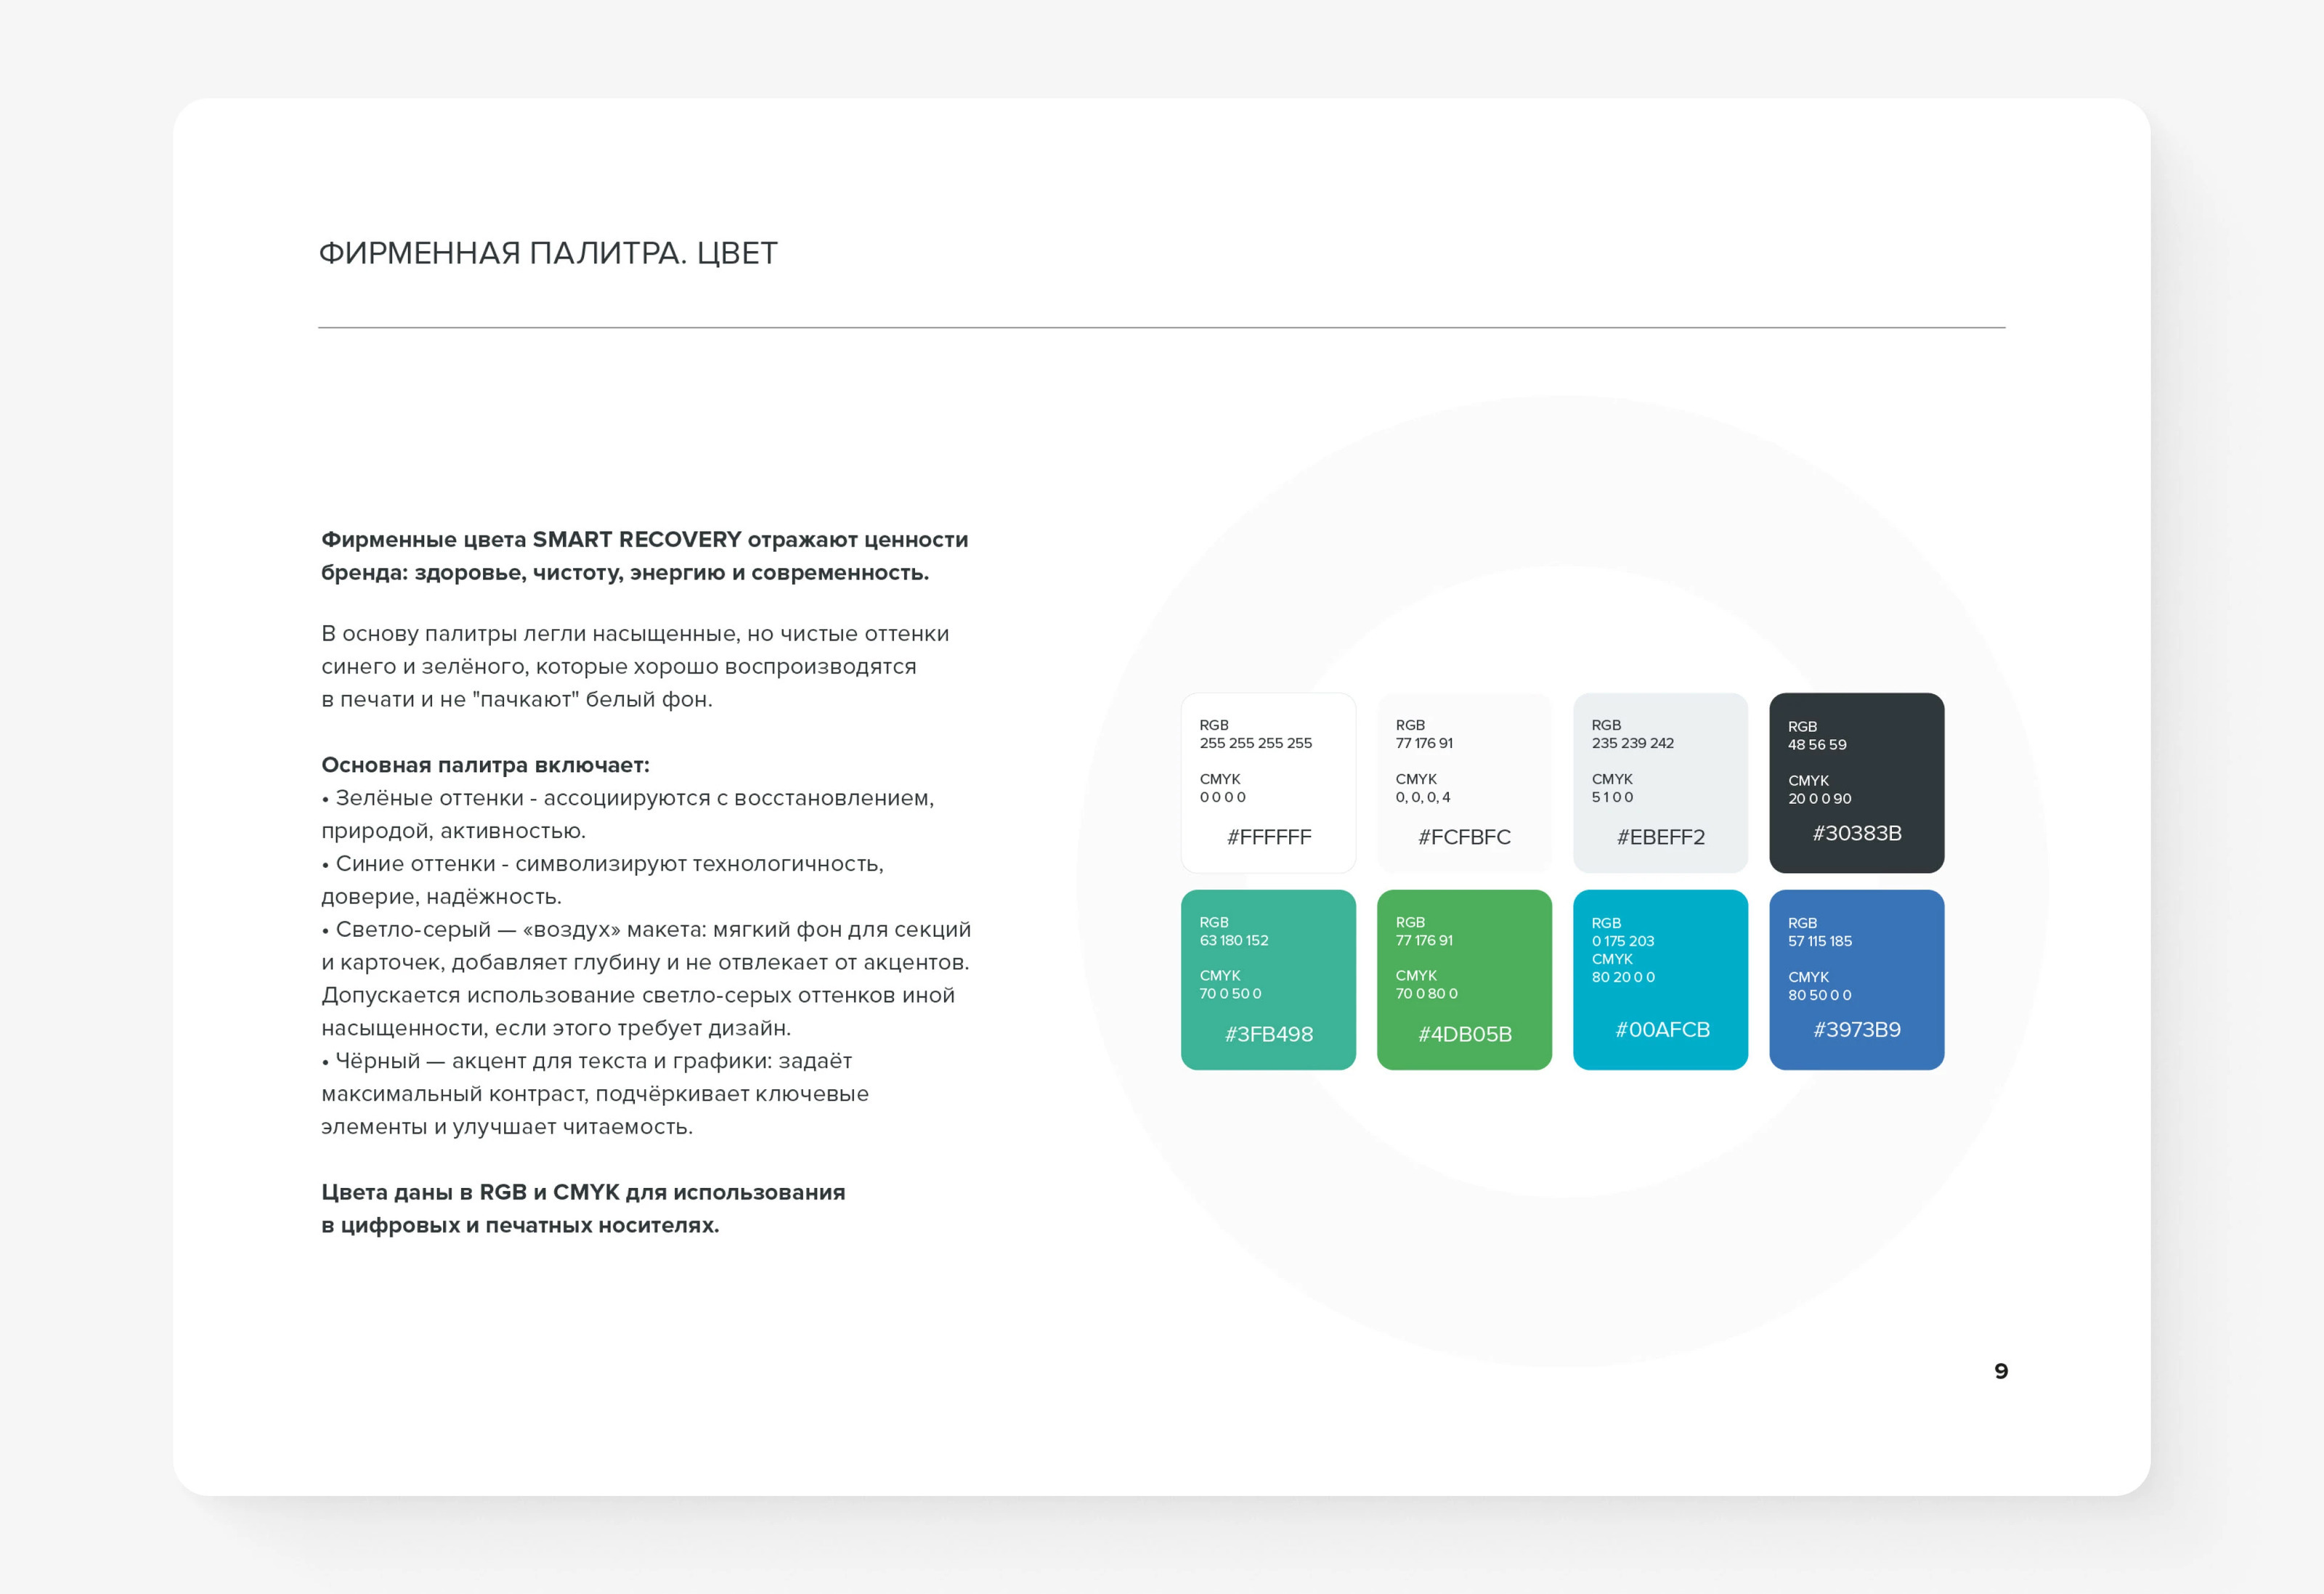Click the Основная палитра включает subheading
This screenshot has height=1594, width=2324.
pyautogui.click(x=485, y=765)
